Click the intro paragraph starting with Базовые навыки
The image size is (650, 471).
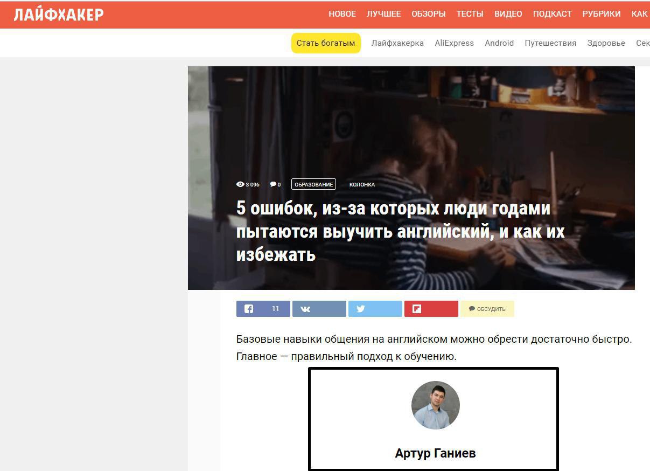pyautogui.click(x=434, y=348)
